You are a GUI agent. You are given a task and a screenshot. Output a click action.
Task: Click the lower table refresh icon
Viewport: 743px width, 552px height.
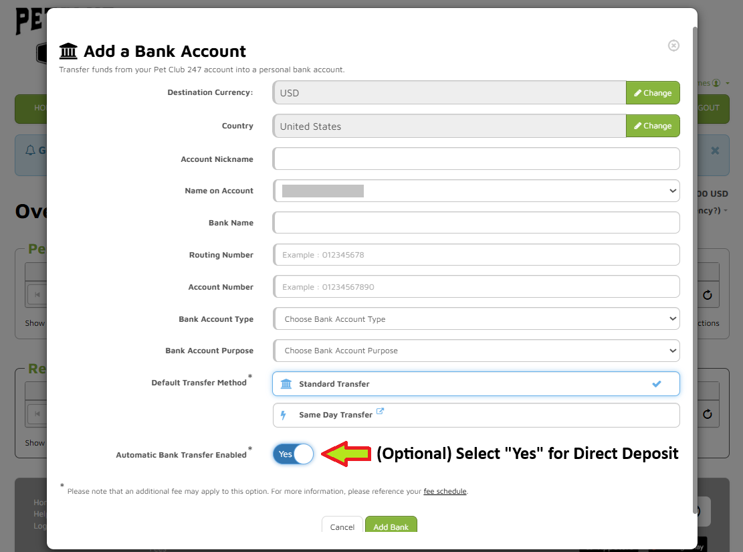point(707,415)
